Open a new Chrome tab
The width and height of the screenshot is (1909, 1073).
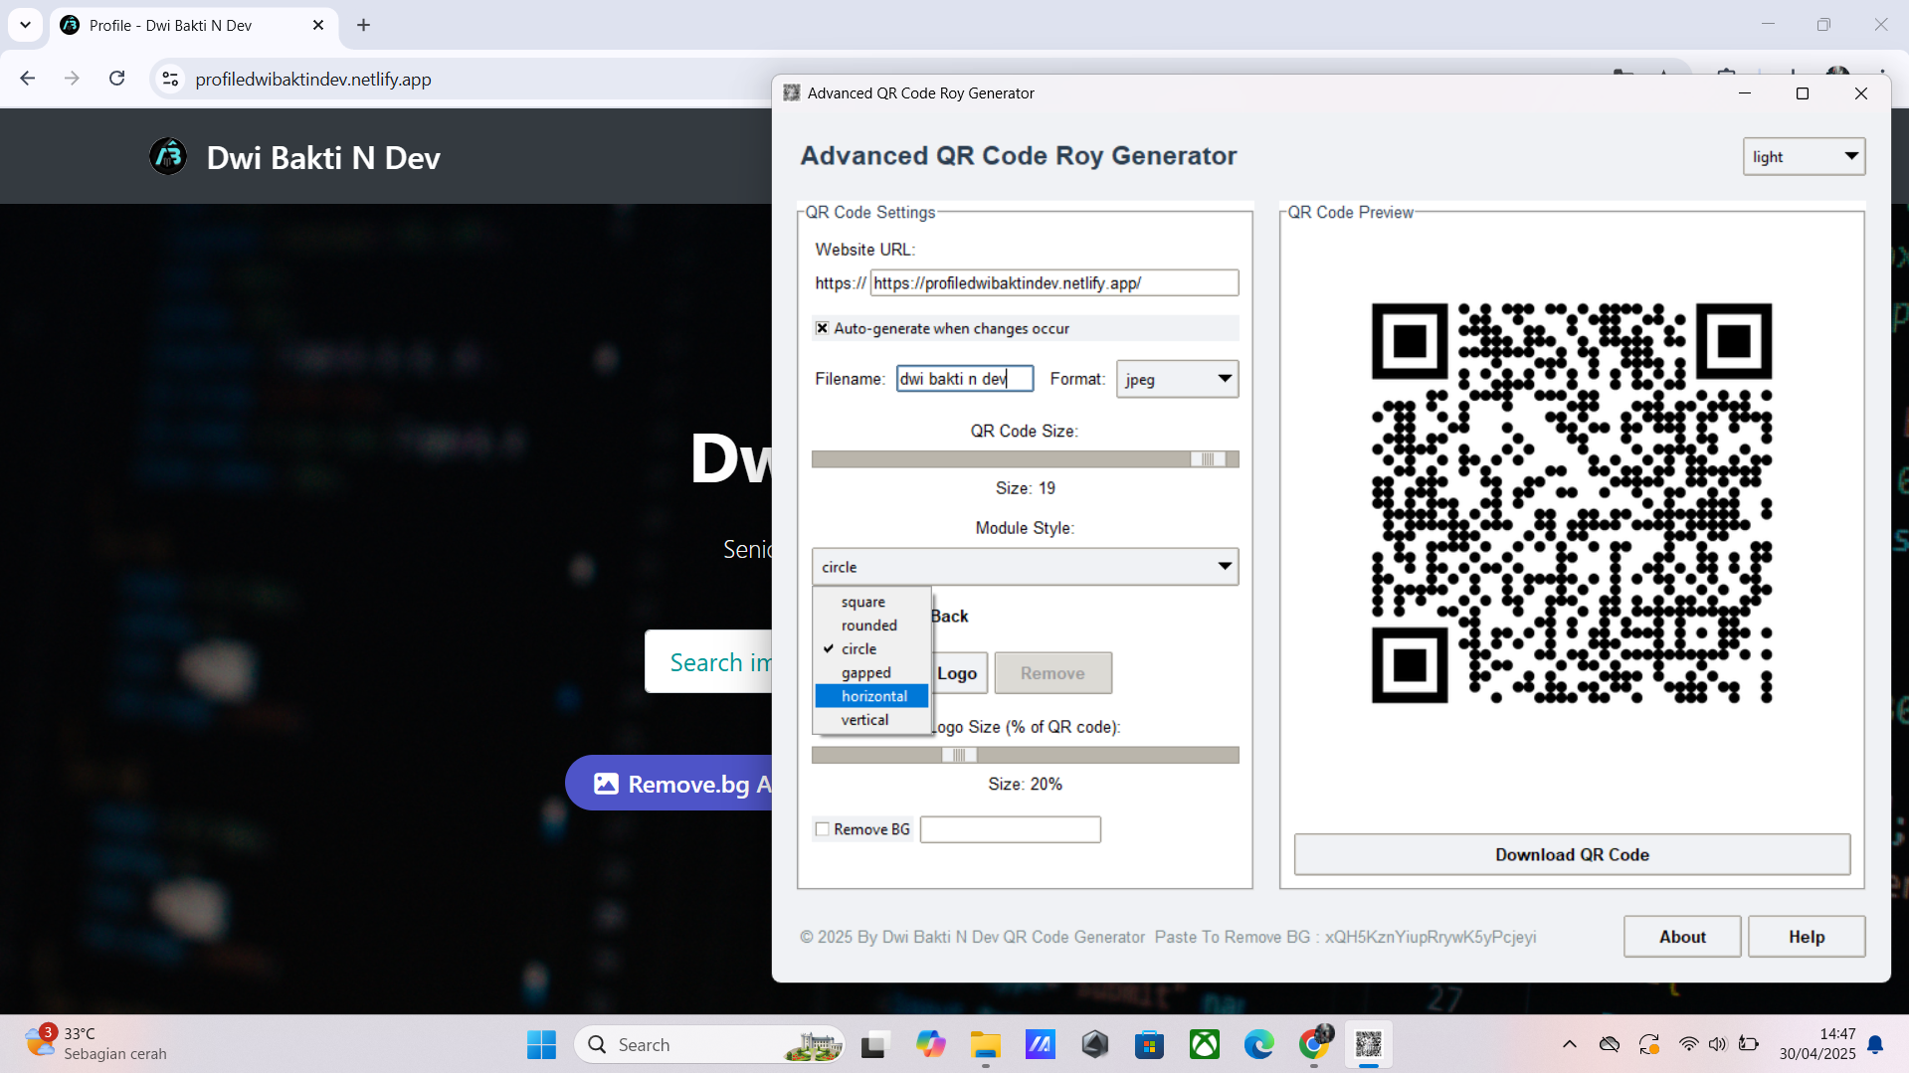tap(364, 25)
